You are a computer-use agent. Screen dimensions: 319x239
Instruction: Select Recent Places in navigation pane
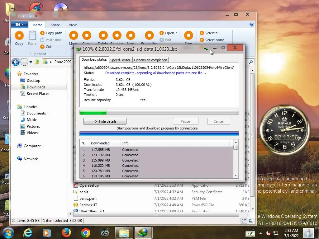35,93
